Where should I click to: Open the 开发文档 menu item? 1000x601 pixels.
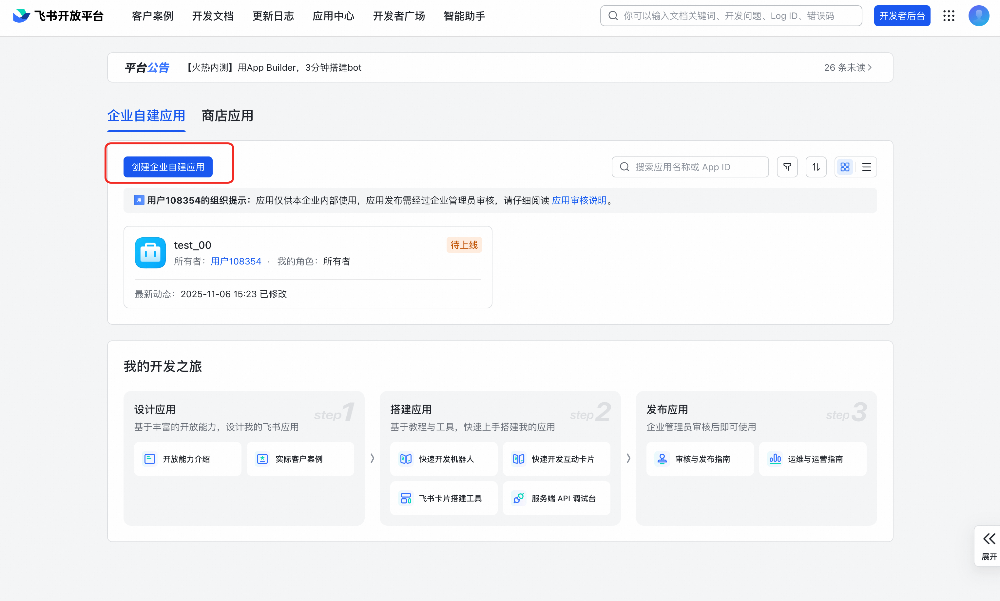pyautogui.click(x=213, y=16)
